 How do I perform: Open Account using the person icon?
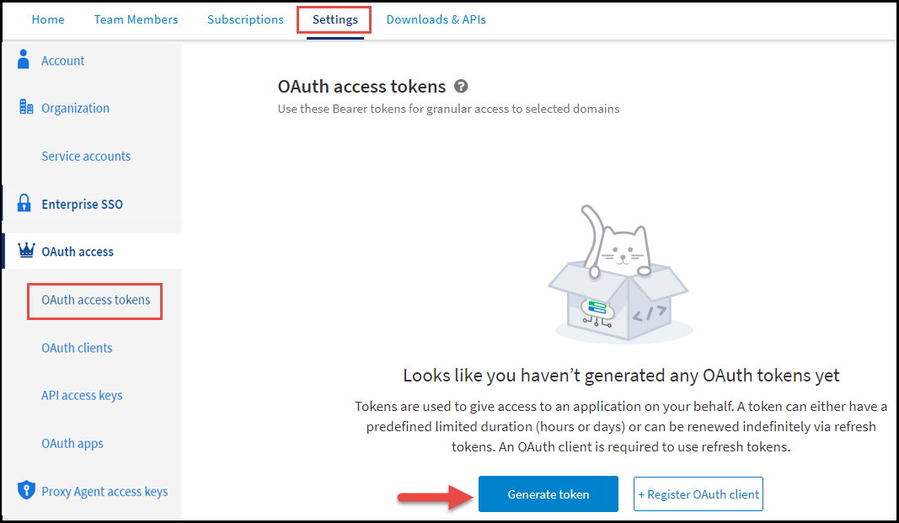(22, 59)
